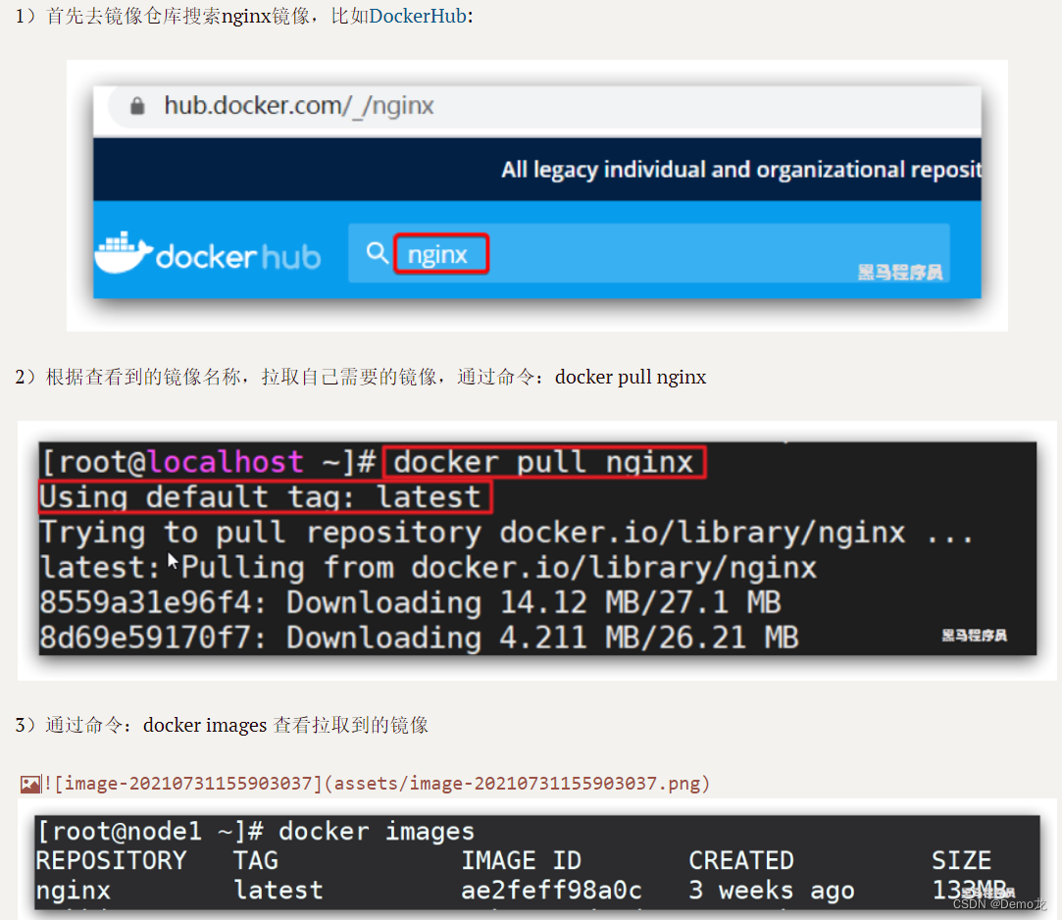This screenshot has height=920, width=1062.
Task: Open the DockerHub hyperlink in step 1
Action: pos(417,16)
